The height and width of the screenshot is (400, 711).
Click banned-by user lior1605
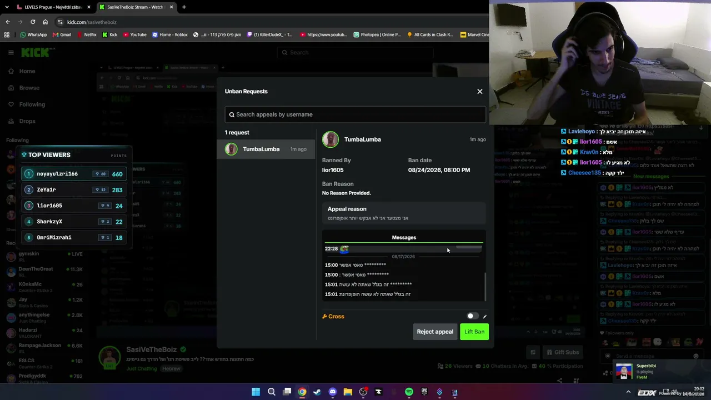click(333, 170)
